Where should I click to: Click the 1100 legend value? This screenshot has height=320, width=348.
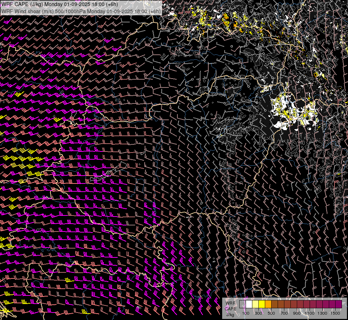point(310,313)
